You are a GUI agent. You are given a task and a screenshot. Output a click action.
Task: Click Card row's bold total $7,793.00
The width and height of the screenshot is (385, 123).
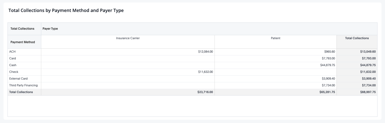(369, 58)
